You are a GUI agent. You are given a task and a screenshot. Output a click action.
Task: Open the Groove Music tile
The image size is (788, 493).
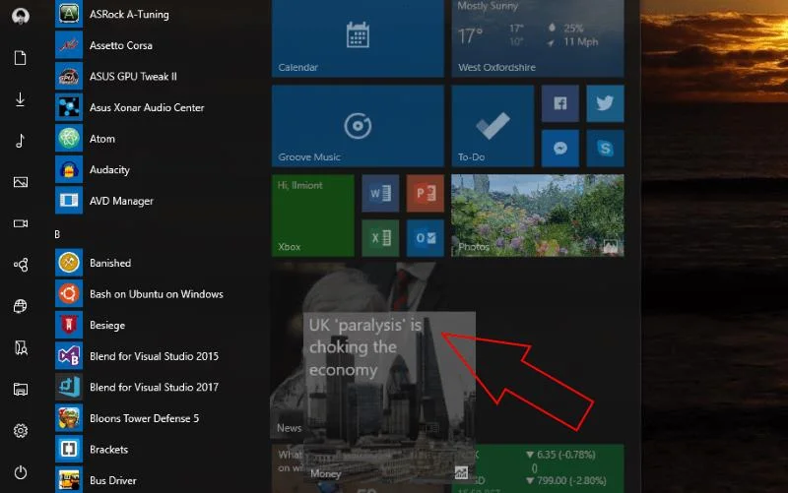(358, 126)
